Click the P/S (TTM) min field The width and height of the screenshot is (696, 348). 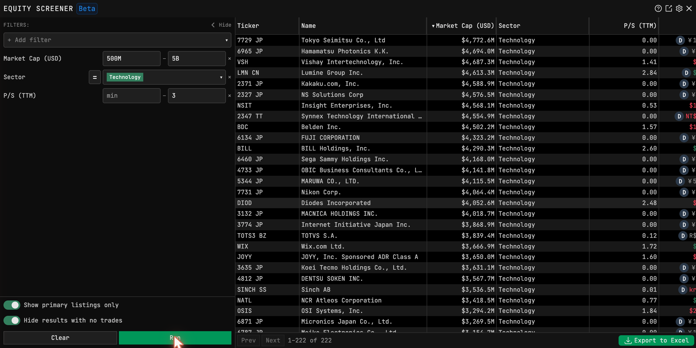point(132,96)
